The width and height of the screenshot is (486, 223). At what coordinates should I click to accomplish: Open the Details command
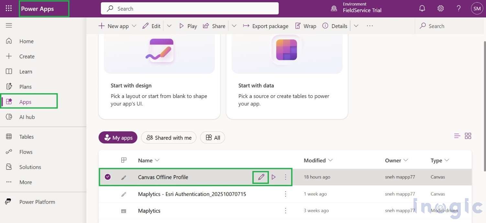[335, 26]
